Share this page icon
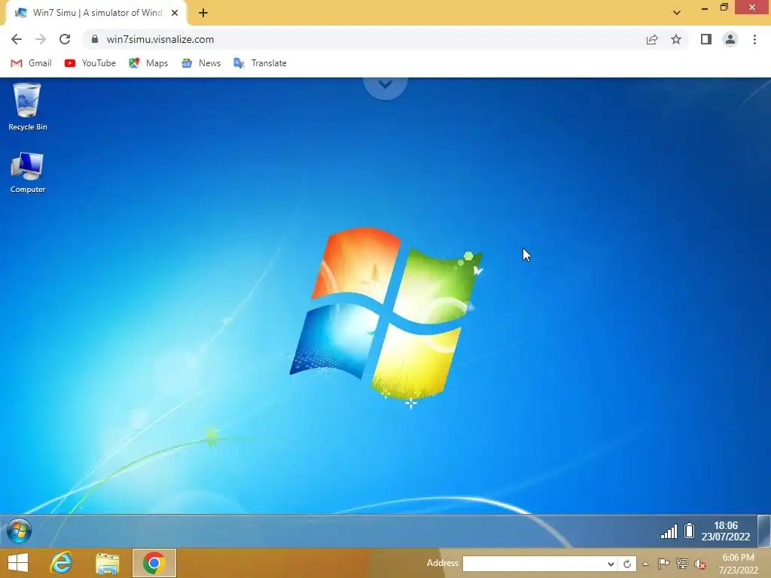This screenshot has height=578, width=771. [652, 39]
